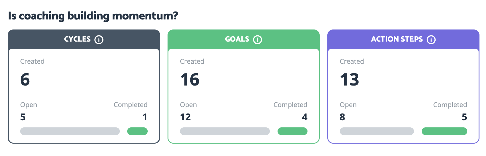Screen dimensions: 486x156
Task: Click the gray open-cycles progress bar
Action: pyautogui.click(x=70, y=131)
